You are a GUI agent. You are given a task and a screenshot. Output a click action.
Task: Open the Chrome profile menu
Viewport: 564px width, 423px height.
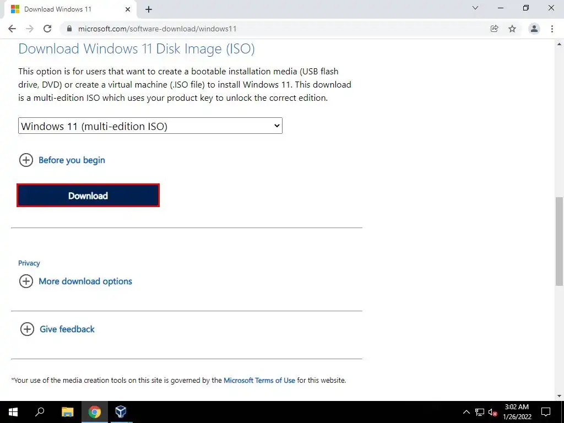pyautogui.click(x=534, y=29)
